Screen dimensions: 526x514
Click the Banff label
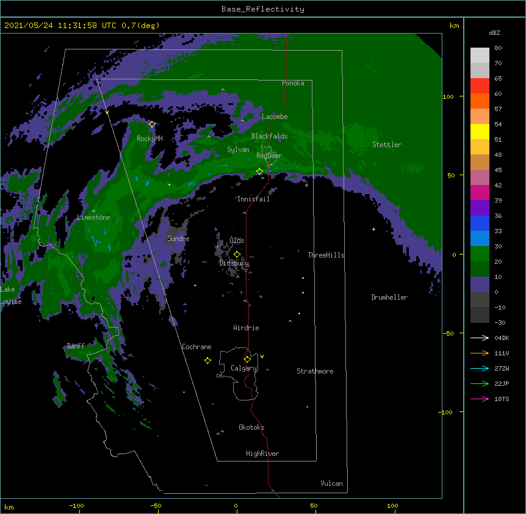click(76, 346)
